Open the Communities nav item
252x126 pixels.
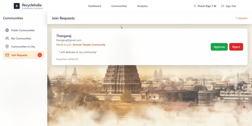pyautogui.click(x=119, y=6)
